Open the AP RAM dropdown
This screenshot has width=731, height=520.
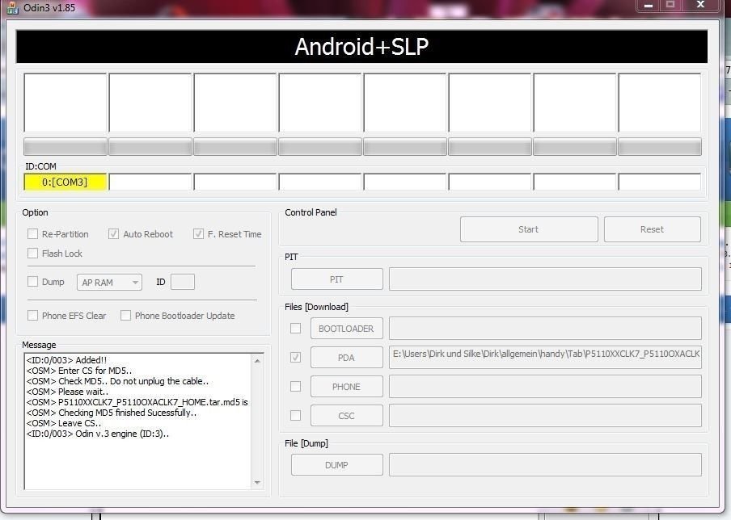(109, 282)
